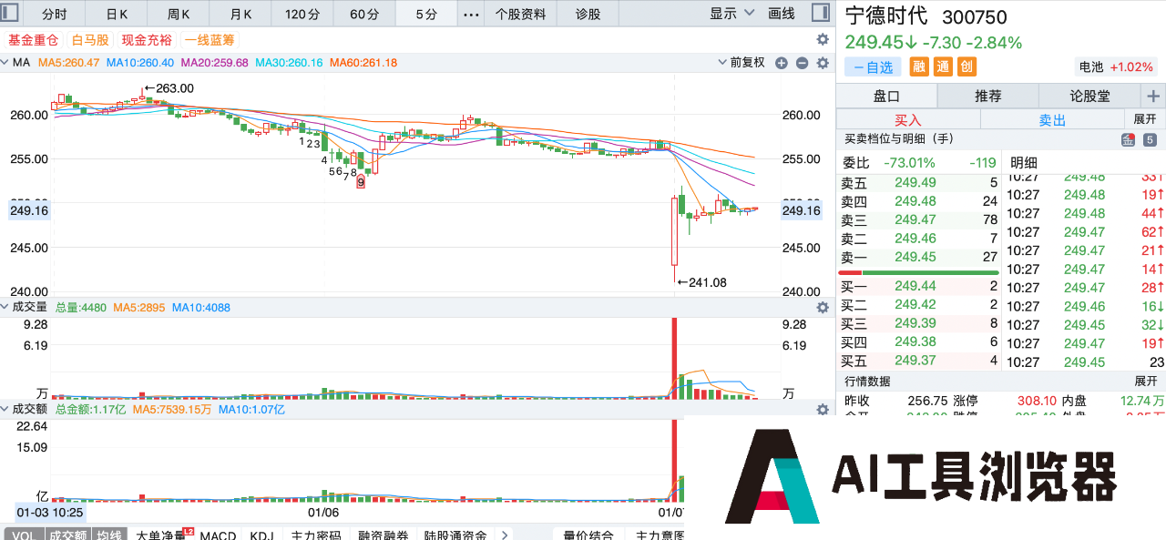The width and height of the screenshot is (1166, 540).
Task: Click the red 买入 button
Action: pyautogui.click(x=908, y=119)
